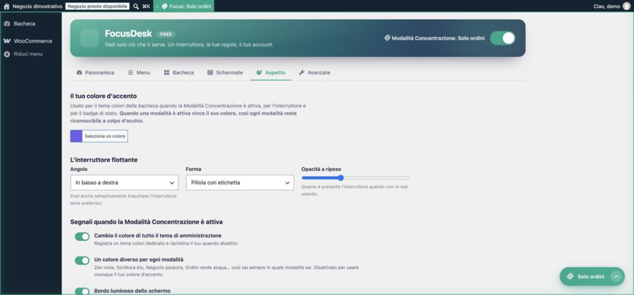This screenshot has height=295, width=634.
Task: Click the tag icon on the floating Solo ordini pill
Action: point(570,276)
